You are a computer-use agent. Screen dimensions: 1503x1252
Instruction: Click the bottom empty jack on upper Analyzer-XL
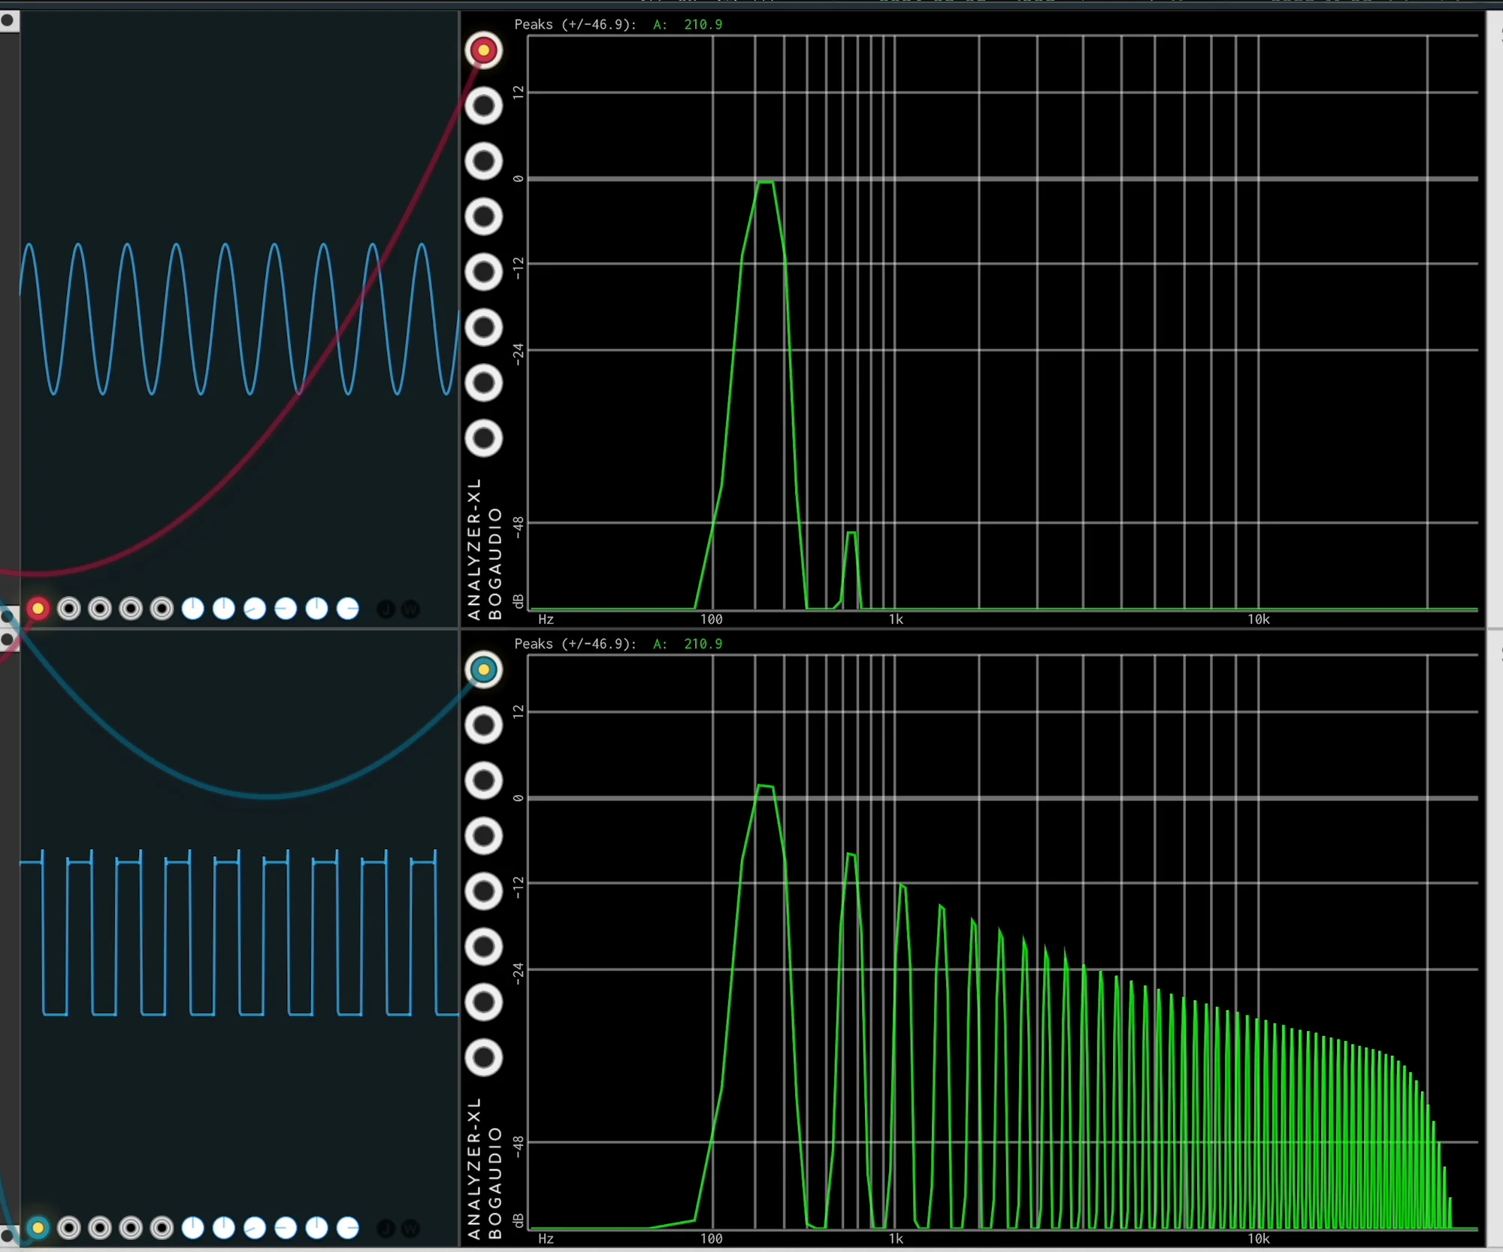point(483,439)
